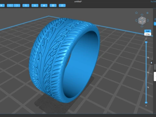Rotate view using the right arrow beside the cube
The image size is (156, 117).
(x=148, y=20)
